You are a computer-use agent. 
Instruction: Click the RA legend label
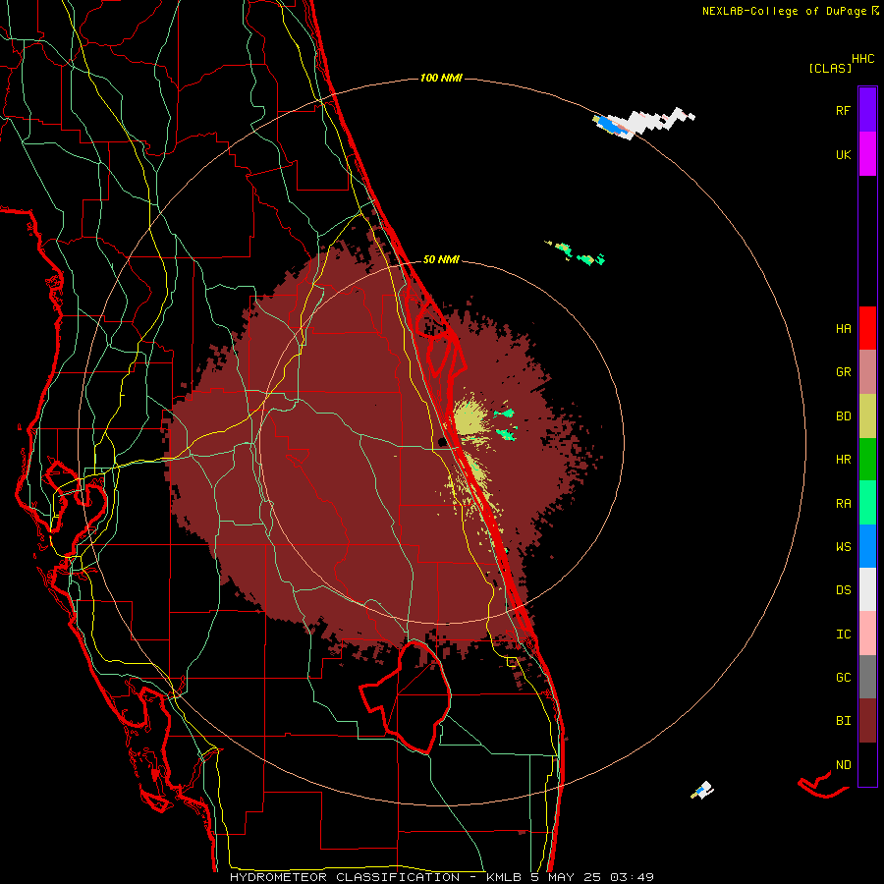[843, 503]
